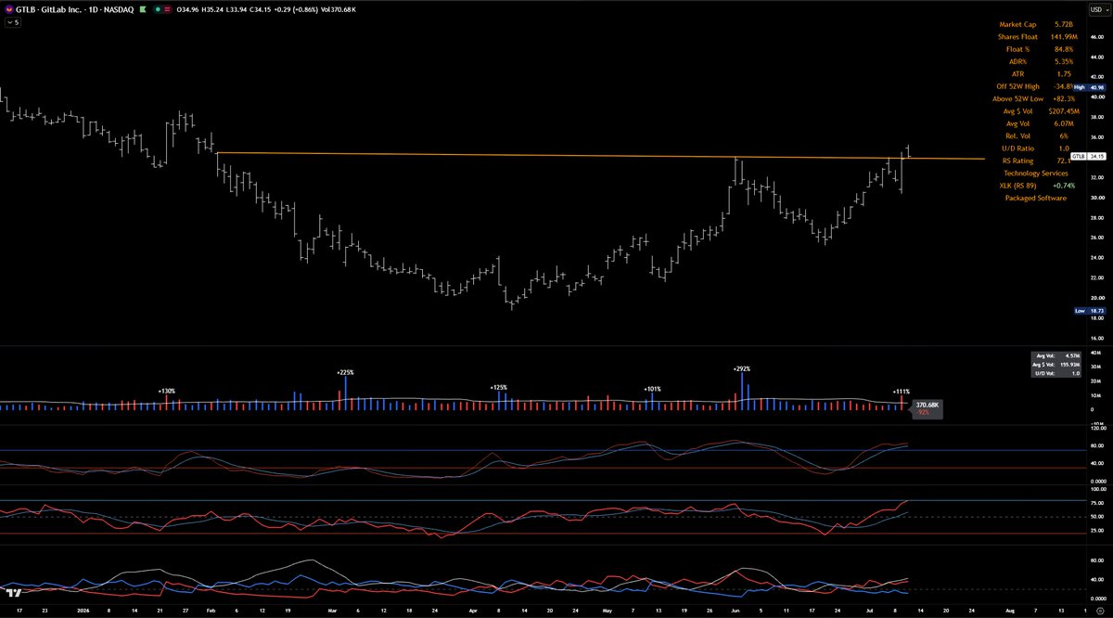Click the High 40.98 price axis label

pos(1089,88)
